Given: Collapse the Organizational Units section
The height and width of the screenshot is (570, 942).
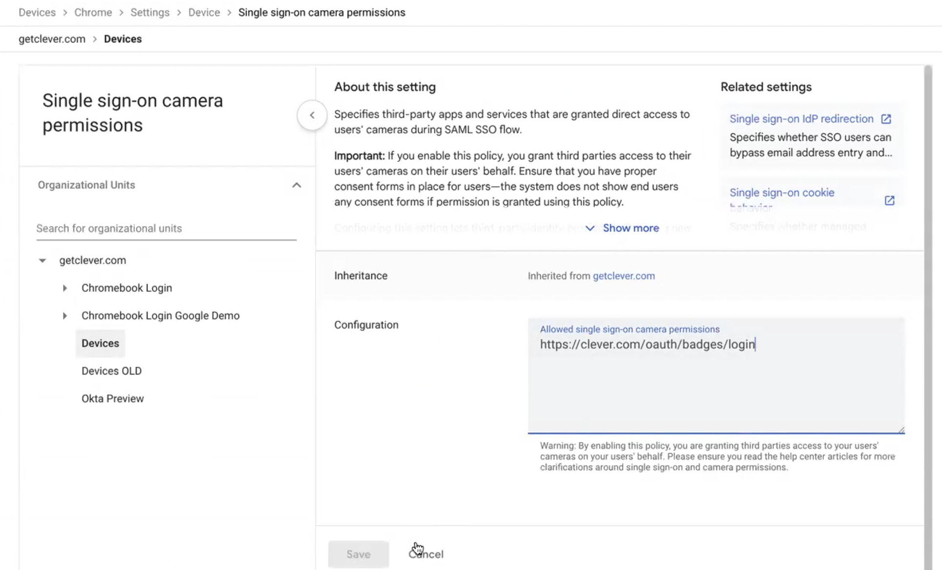Looking at the screenshot, I should (x=297, y=185).
